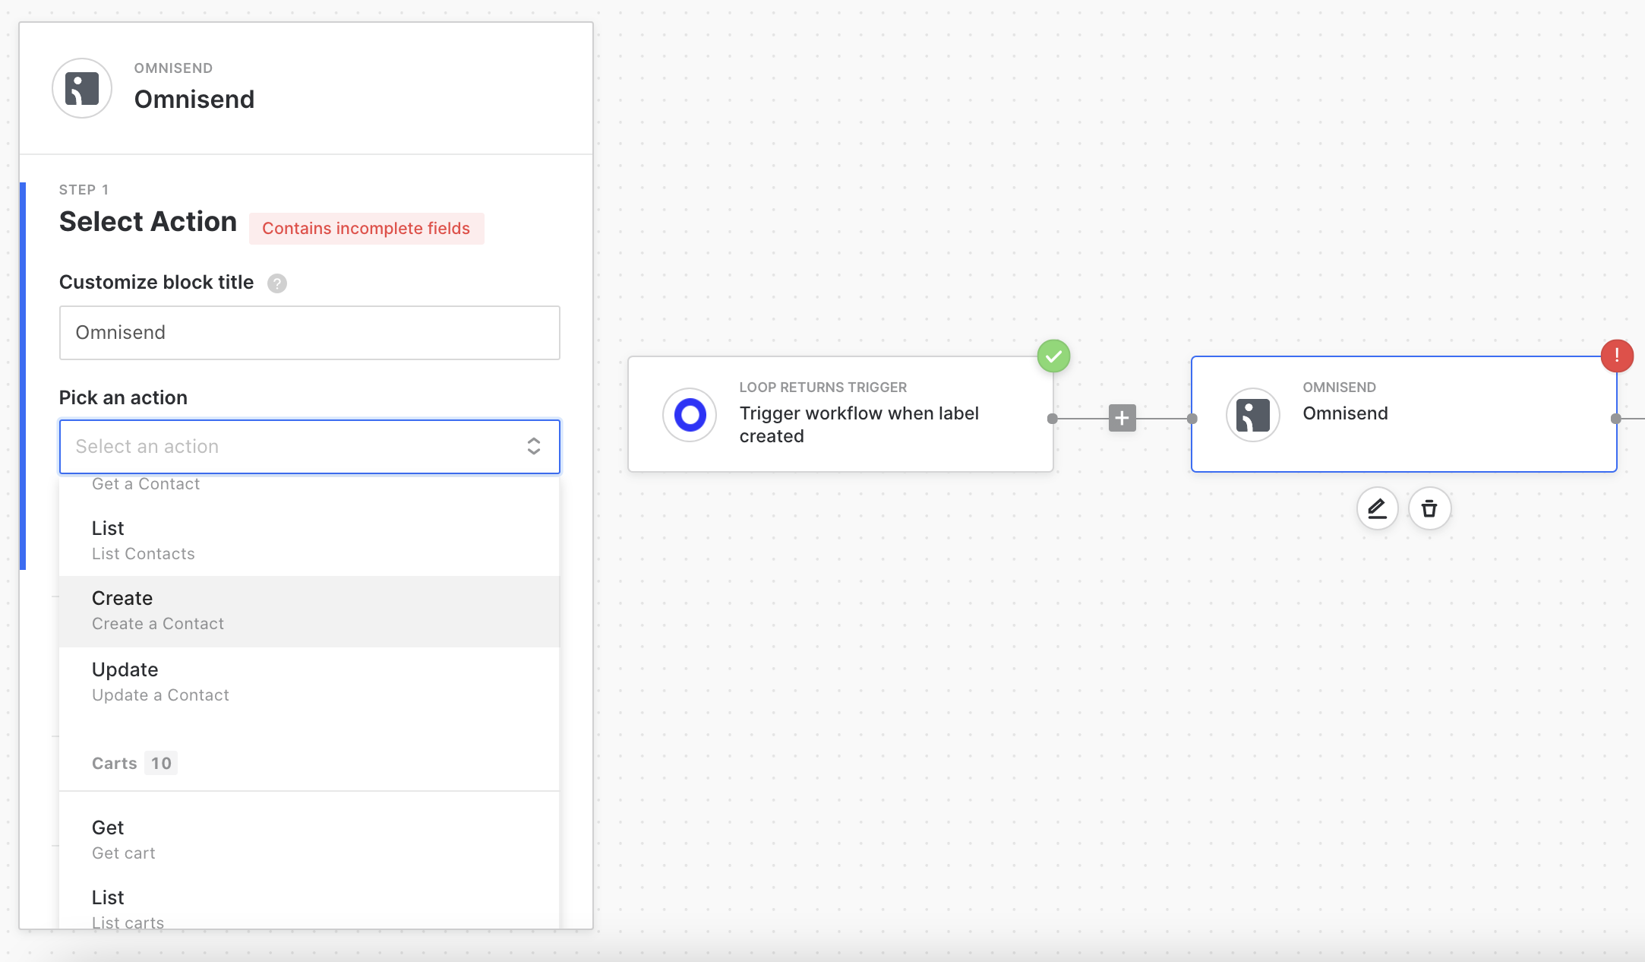Click the Omnisend title in panel header
Screen dimensions: 1645x962
point(194,100)
